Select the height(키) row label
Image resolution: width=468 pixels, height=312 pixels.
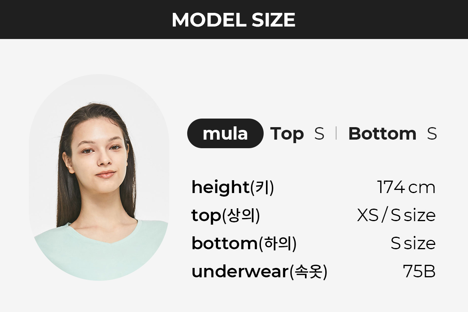[x=233, y=188]
